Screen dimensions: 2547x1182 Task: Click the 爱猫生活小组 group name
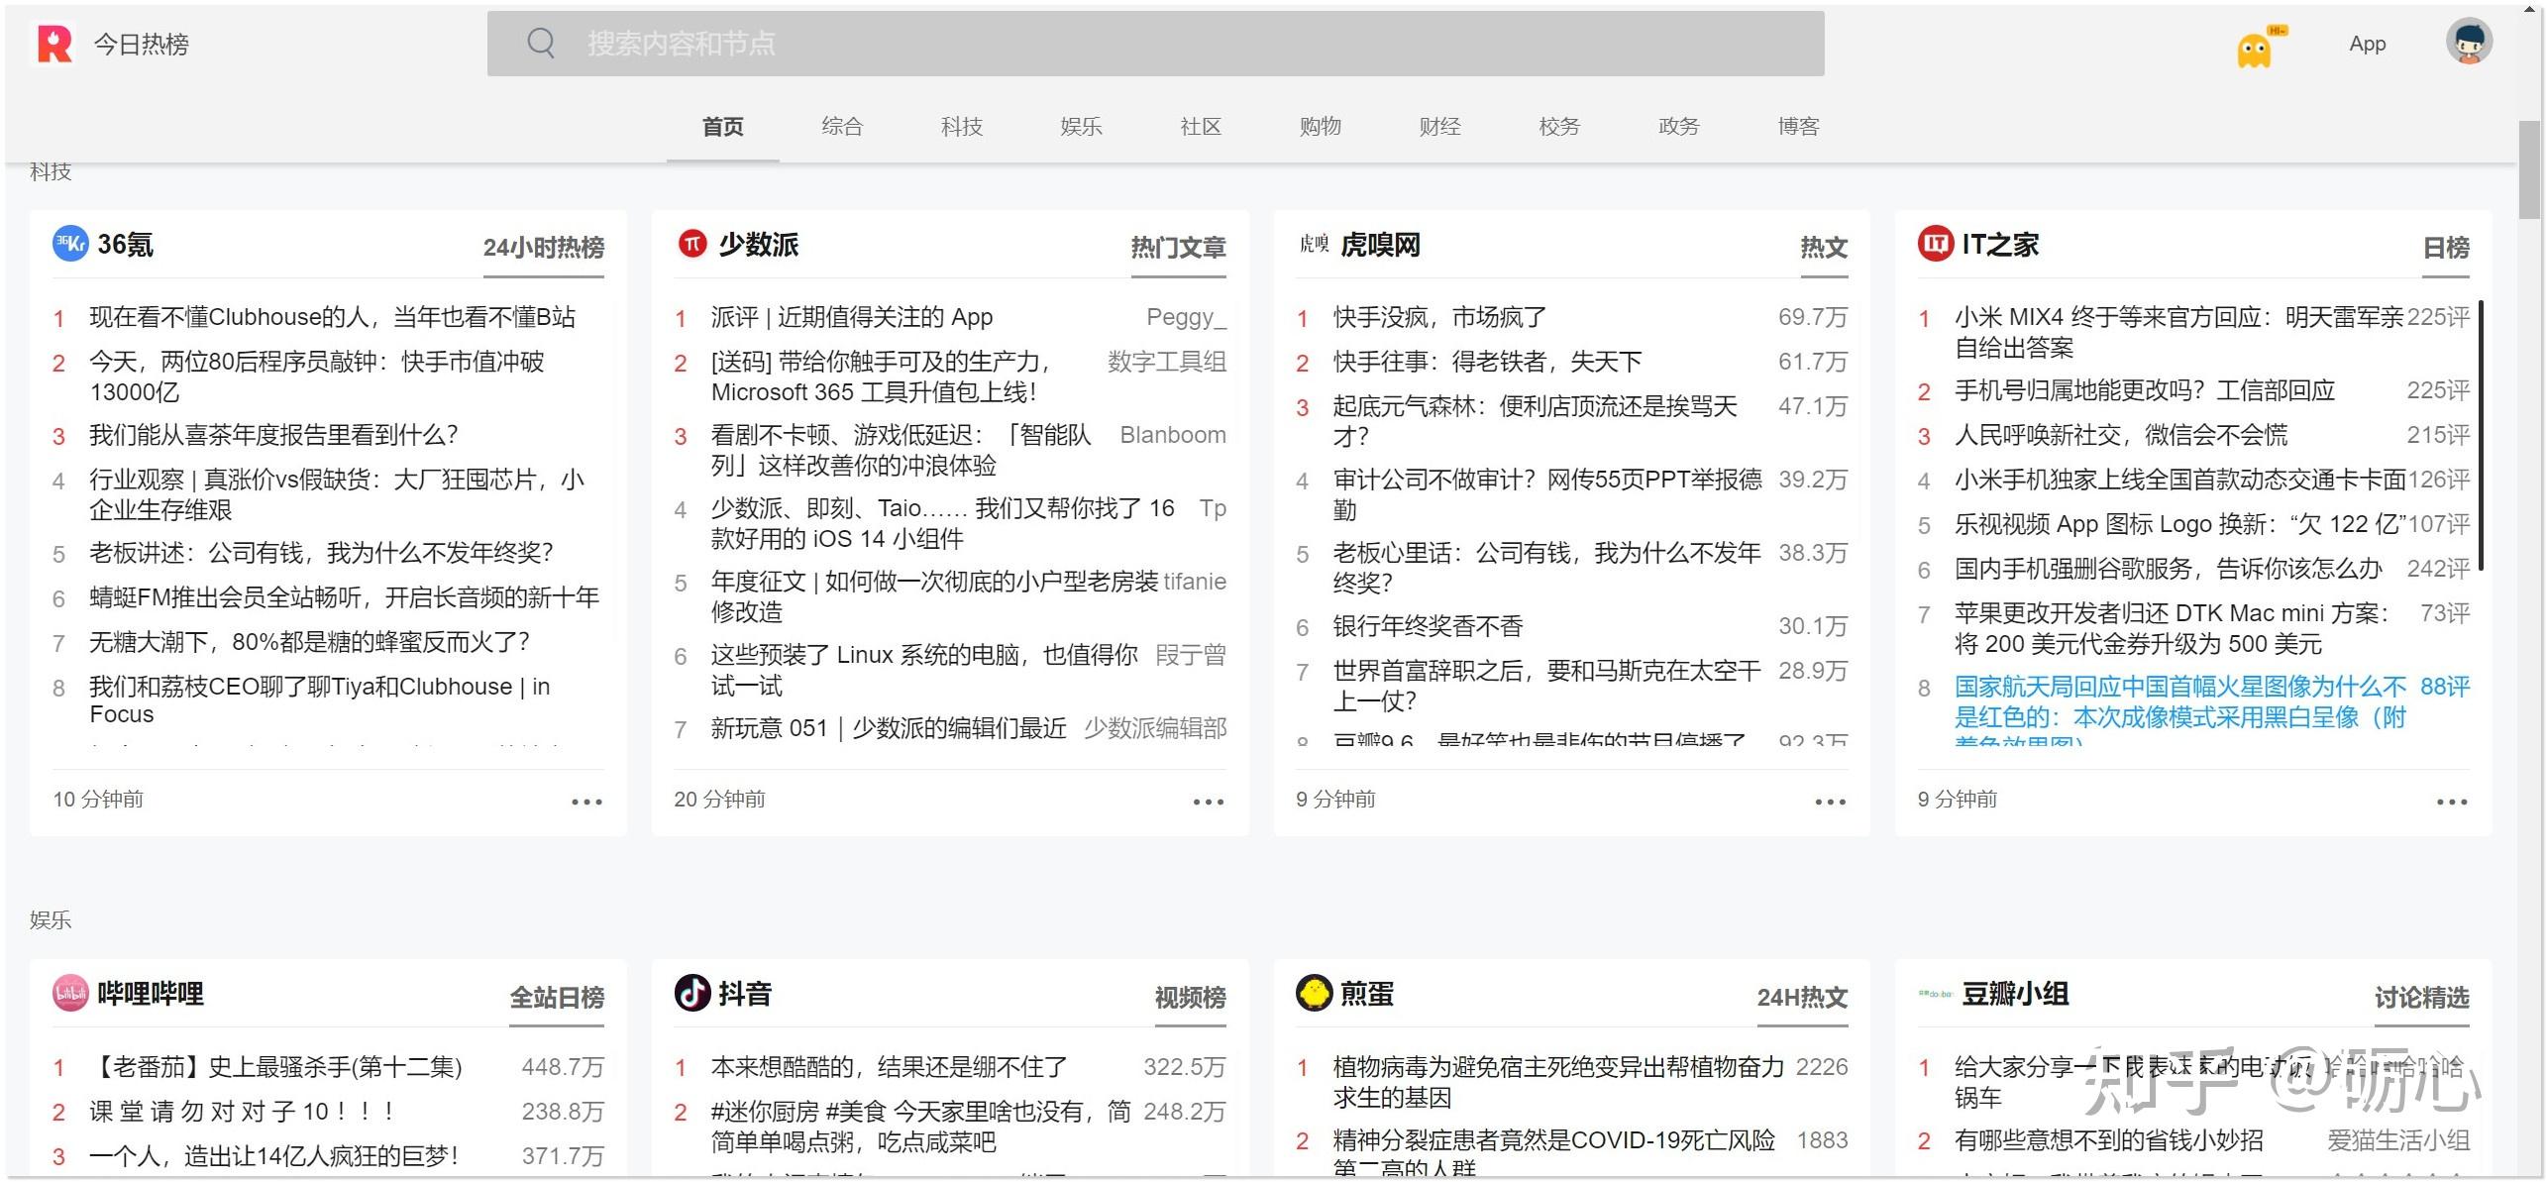point(2397,1140)
